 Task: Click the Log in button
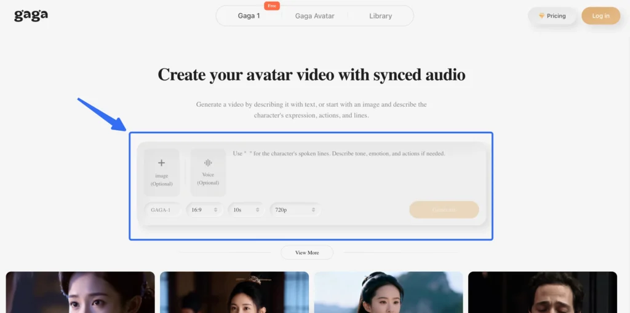pos(600,15)
